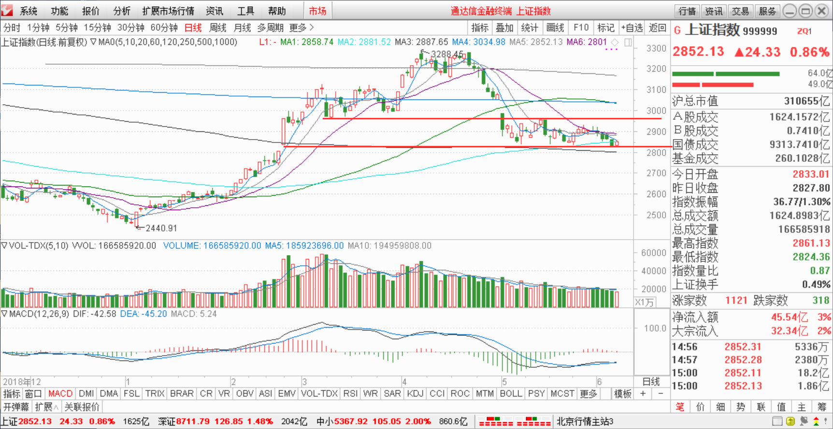Image resolution: width=833 pixels, height=429 pixels.
Task: Click the red-dashed market status indicator
Action: point(515,421)
